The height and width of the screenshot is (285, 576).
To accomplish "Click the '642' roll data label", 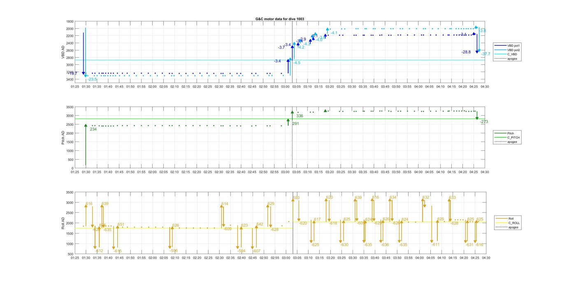I will pos(260,225).
